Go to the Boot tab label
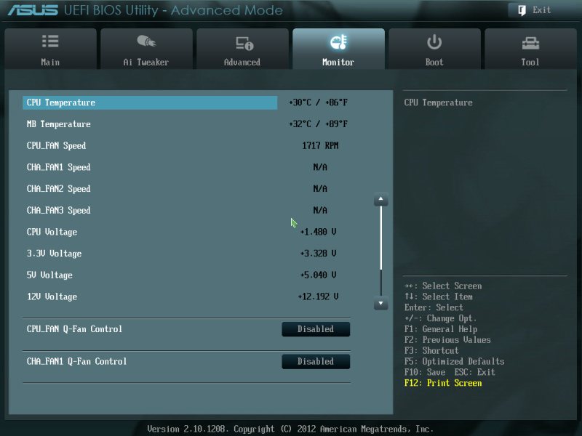Image resolution: width=582 pixels, height=436 pixels. [x=434, y=62]
